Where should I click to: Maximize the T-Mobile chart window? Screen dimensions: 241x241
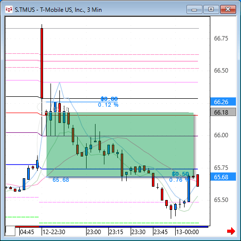pos(211,9)
